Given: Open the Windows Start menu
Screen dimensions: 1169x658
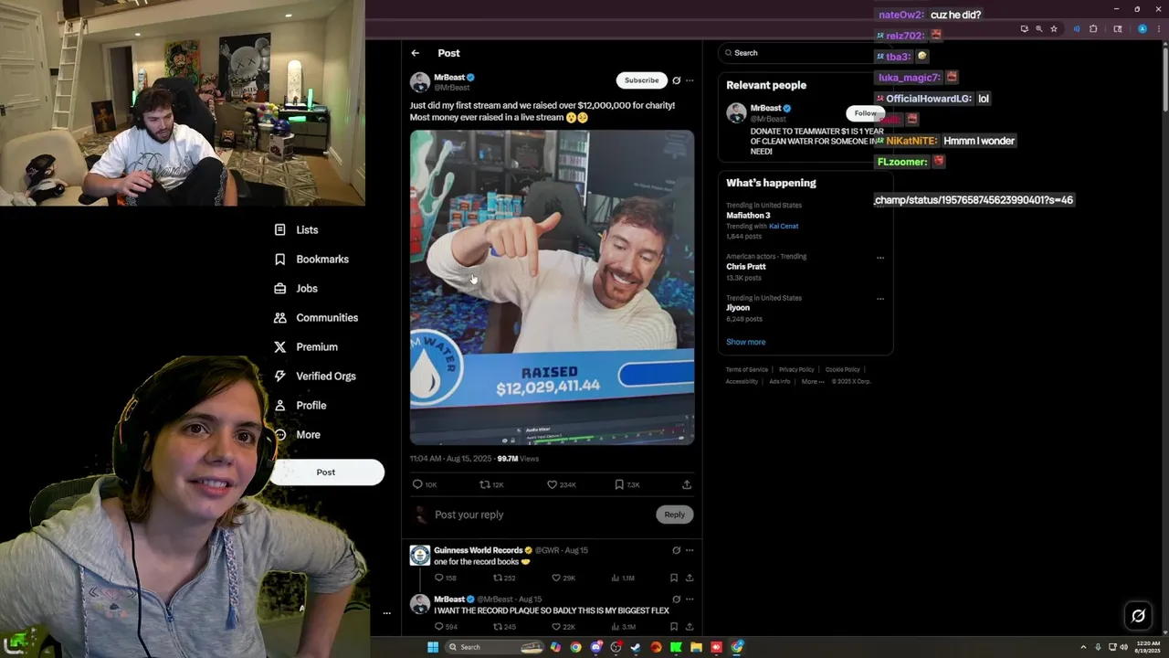Looking at the screenshot, I should (433, 647).
